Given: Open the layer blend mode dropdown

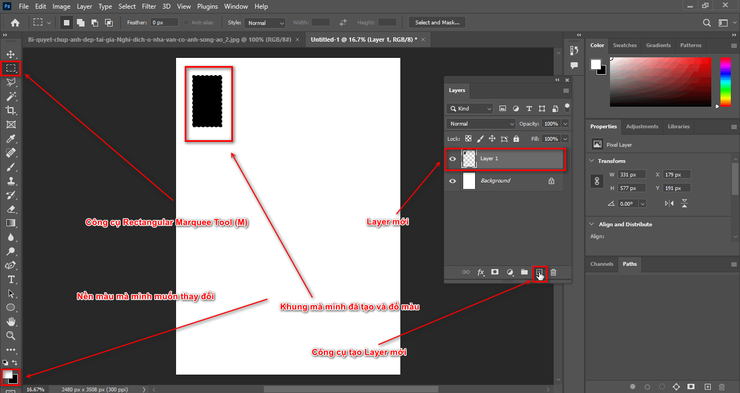Looking at the screenshot, I should [x=480, y=123].
